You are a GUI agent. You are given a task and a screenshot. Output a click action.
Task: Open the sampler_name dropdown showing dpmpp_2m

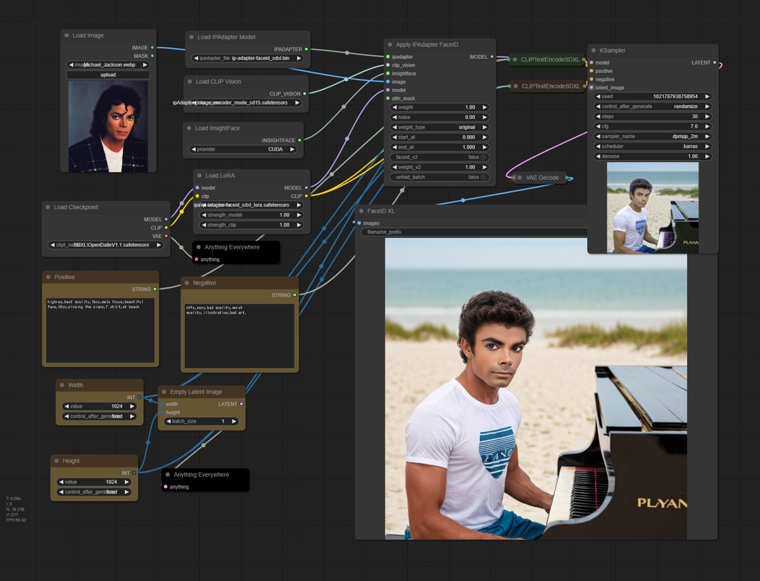tap(653, 136)
